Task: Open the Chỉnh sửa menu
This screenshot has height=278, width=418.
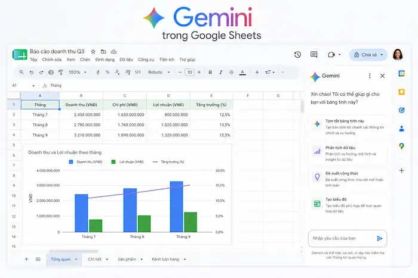Action: (52, 60)
